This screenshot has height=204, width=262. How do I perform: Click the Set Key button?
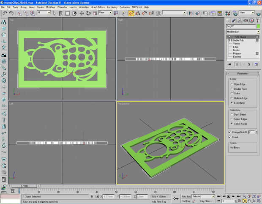[186, 201]
